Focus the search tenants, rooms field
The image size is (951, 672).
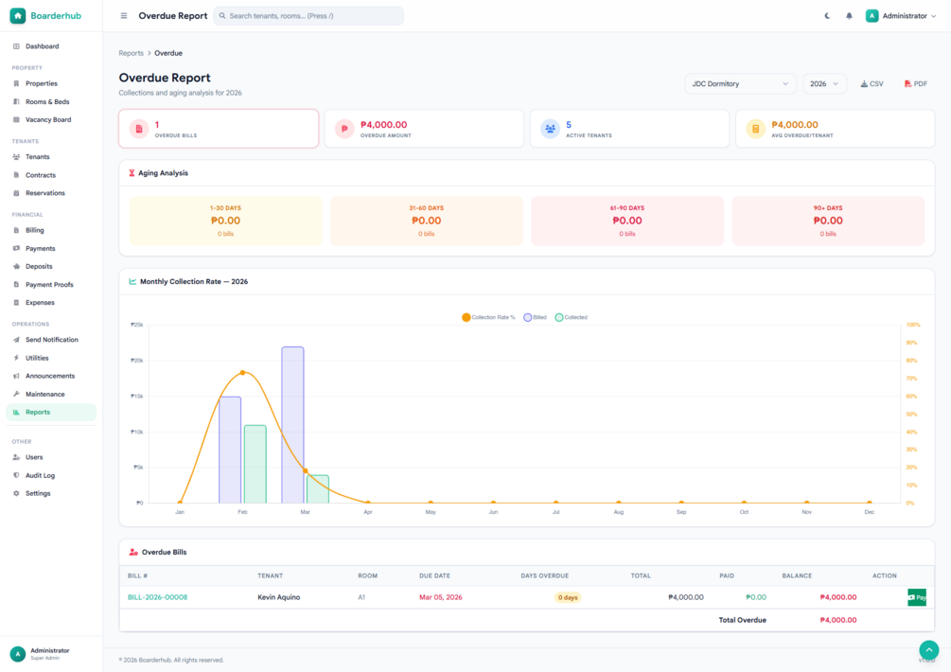pyautogui.click(x=308, y=16)
